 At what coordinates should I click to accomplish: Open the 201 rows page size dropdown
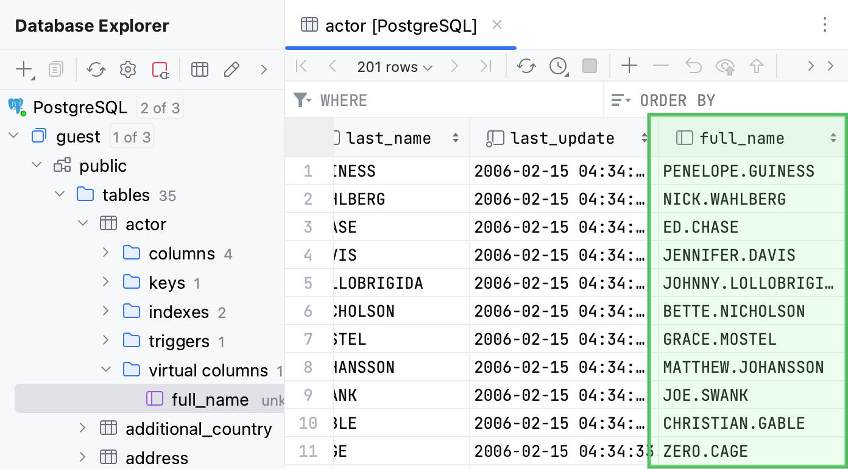(x=395, y=66)
